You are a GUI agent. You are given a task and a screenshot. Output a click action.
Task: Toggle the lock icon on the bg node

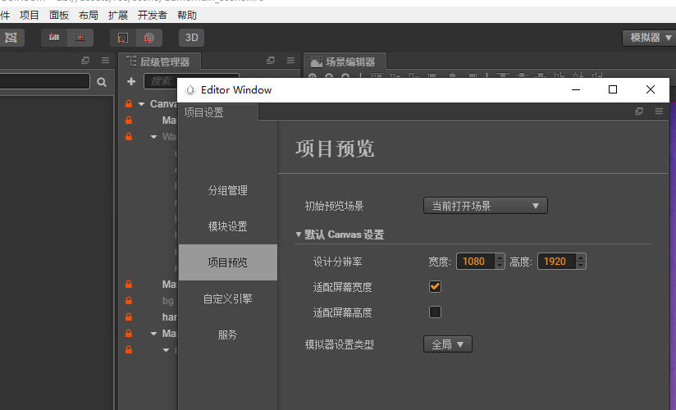(x=129, y=300)
